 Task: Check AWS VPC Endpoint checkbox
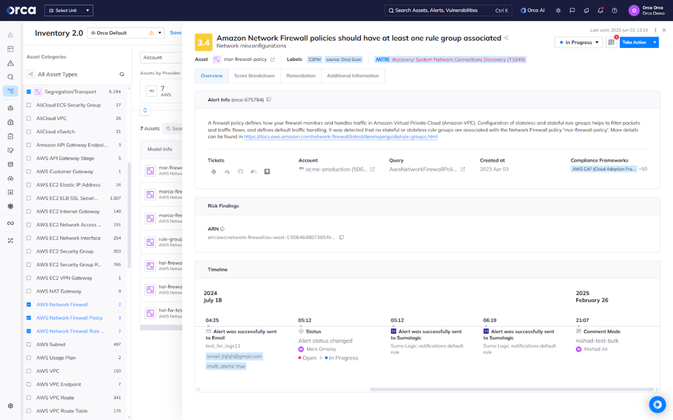29,385
